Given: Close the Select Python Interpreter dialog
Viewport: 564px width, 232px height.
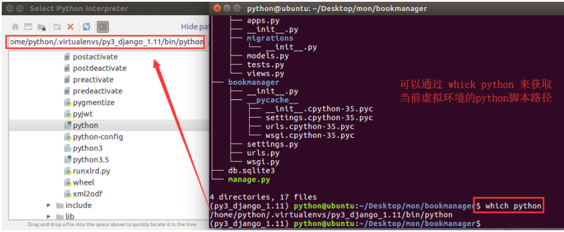Looking at the screenshot, I should (11, 8).
